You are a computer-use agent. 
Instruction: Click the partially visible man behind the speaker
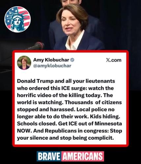point(71,3)
